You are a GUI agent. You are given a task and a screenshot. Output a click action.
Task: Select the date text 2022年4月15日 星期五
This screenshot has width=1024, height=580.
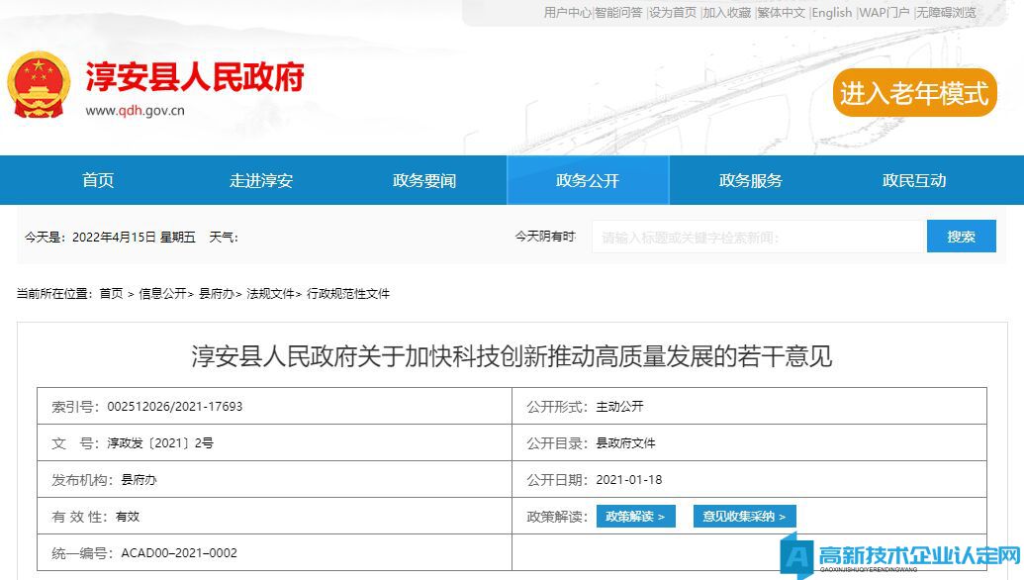click(x=134, y=238)
